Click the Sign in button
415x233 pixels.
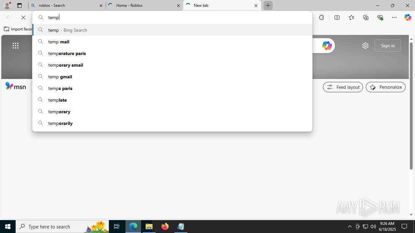click(388, 46)
